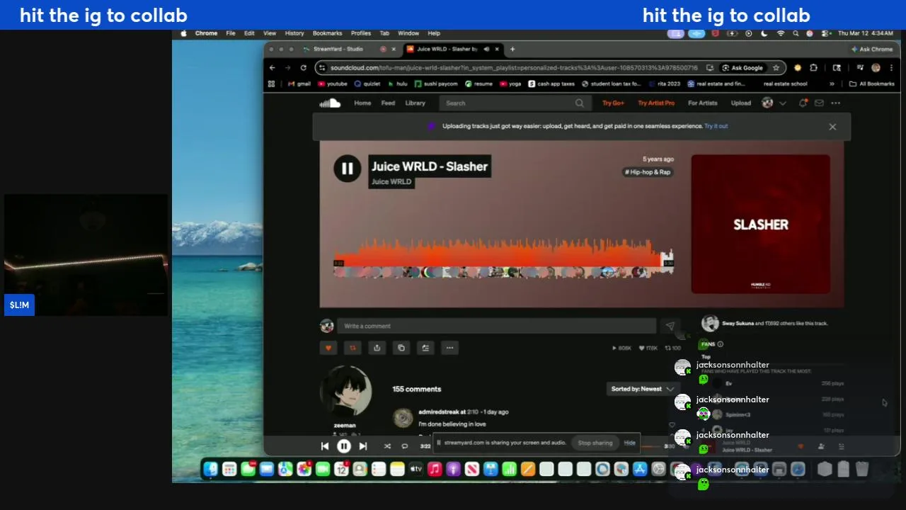
Task: Expand the profile avatar dropdown chevron
Action: tap(782, 103)
